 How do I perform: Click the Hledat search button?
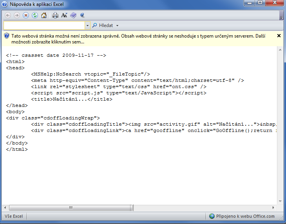(x=103, y=25)
